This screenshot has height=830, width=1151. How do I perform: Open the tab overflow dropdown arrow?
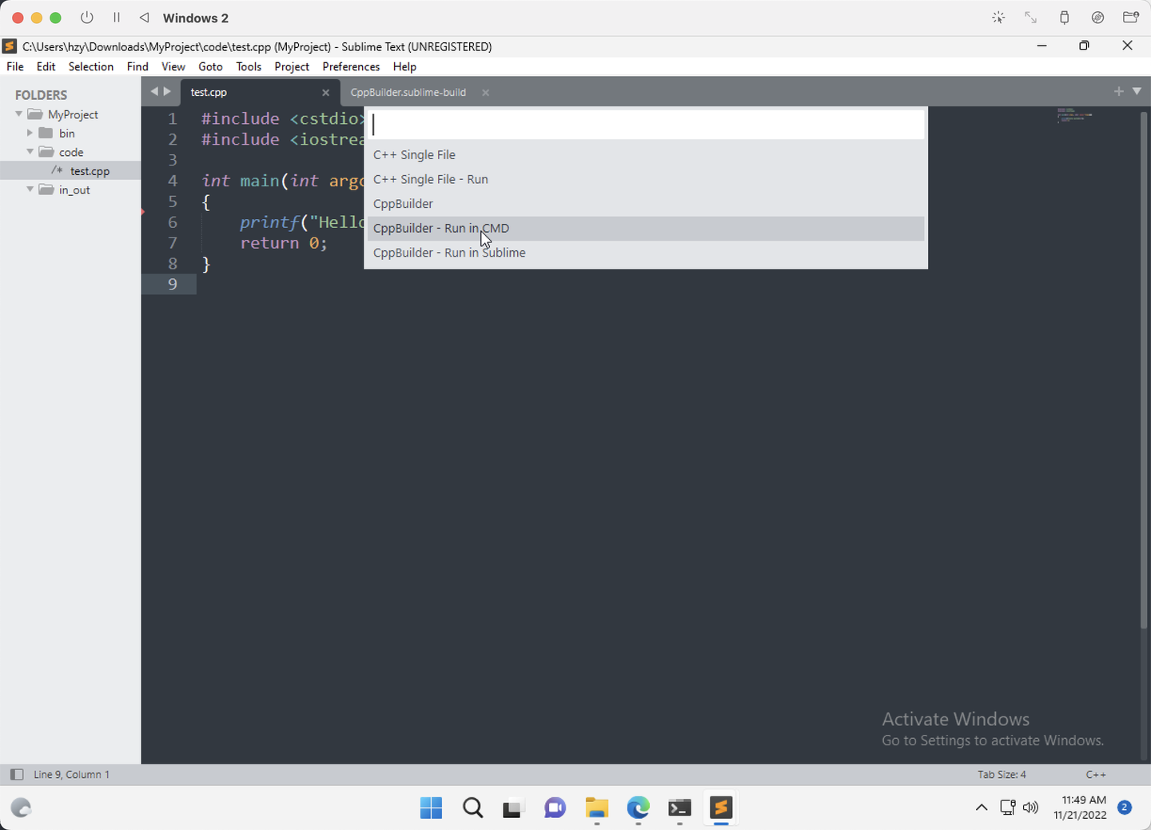tap(1137, 92)
